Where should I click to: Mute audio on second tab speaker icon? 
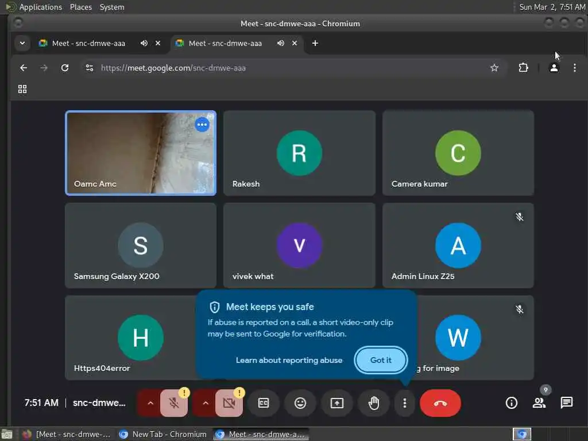(x=280, y=43)
